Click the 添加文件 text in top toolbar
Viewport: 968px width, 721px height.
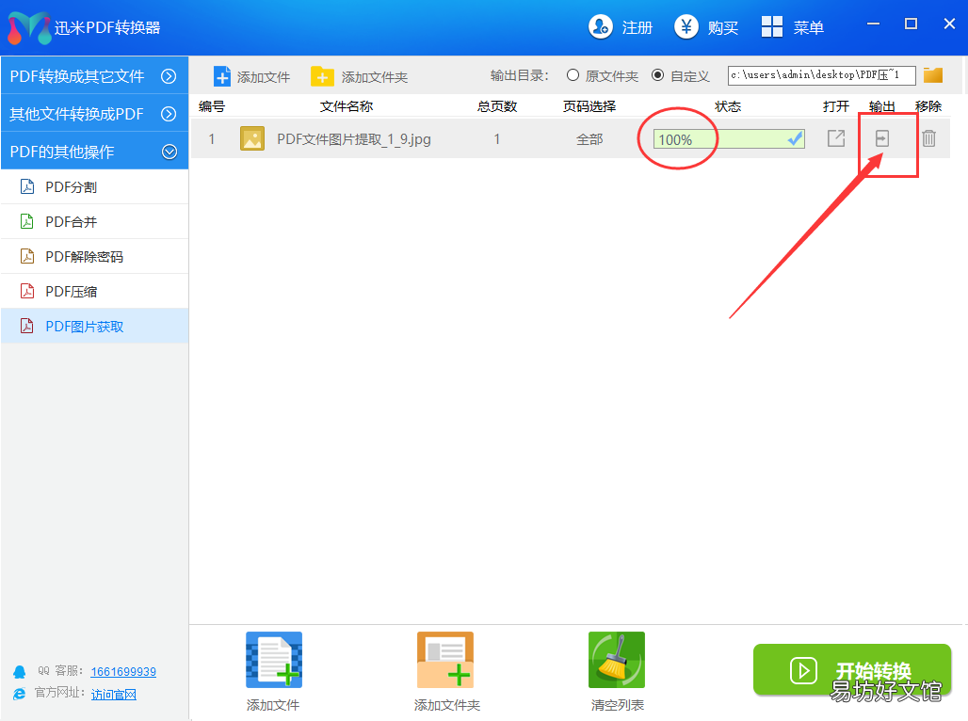[x=264, y=77]
